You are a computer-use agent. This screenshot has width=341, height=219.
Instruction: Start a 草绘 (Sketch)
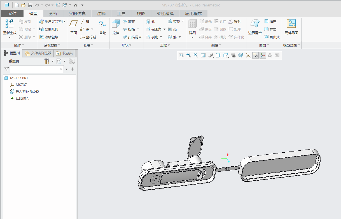pos(103,27)
